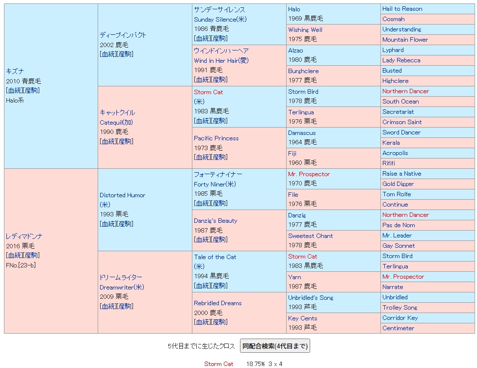Click the File 1976 link

pyautogui.click(x=293, y=195)
